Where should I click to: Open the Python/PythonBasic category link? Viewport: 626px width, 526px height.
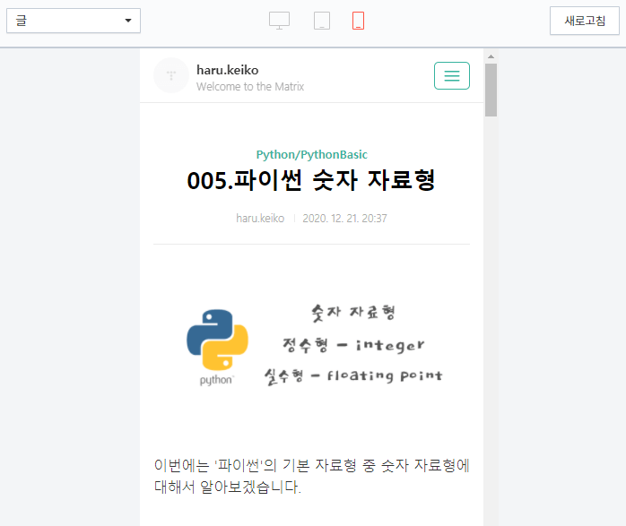(312, 155)
